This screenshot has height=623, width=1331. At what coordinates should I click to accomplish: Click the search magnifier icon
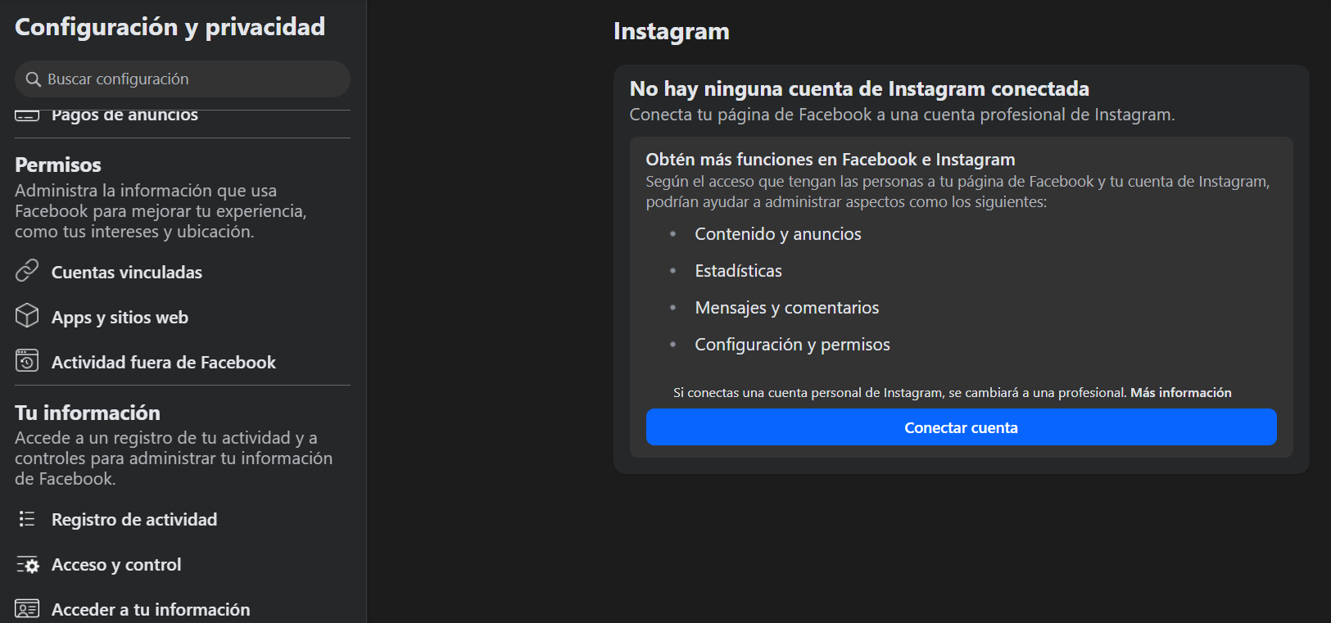tap(34, 79)
